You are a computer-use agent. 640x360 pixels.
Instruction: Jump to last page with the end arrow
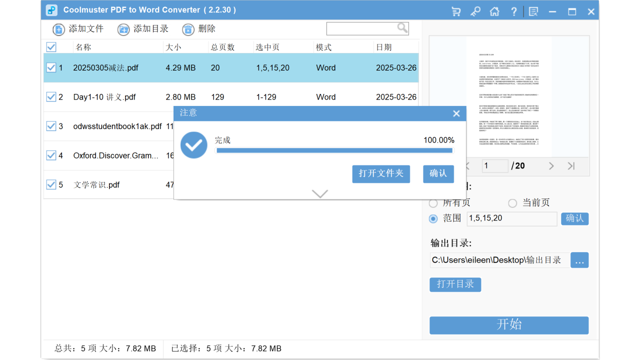coord(571,165)
